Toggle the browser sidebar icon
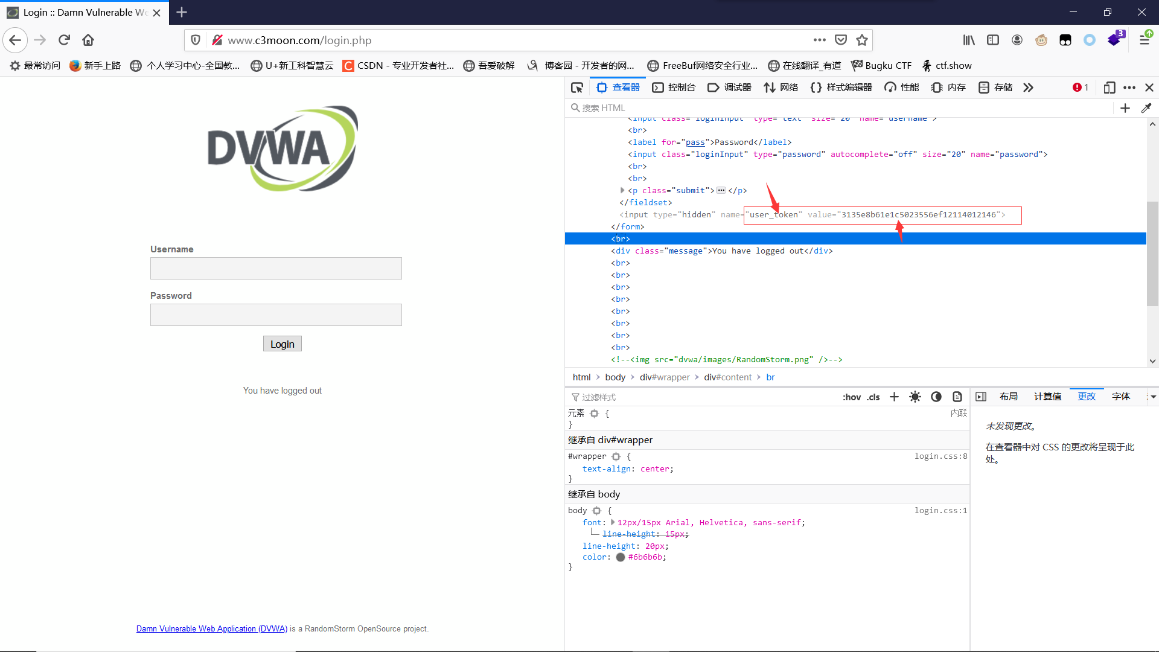The height and width of the screenshot is (652, 1159). click(x=993, y=40)
